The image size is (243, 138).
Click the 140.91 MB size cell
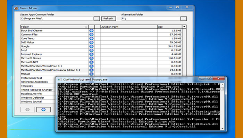tap(170, 58)
